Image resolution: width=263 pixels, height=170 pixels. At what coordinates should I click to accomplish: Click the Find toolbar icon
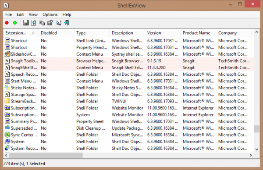pos(59,23)
